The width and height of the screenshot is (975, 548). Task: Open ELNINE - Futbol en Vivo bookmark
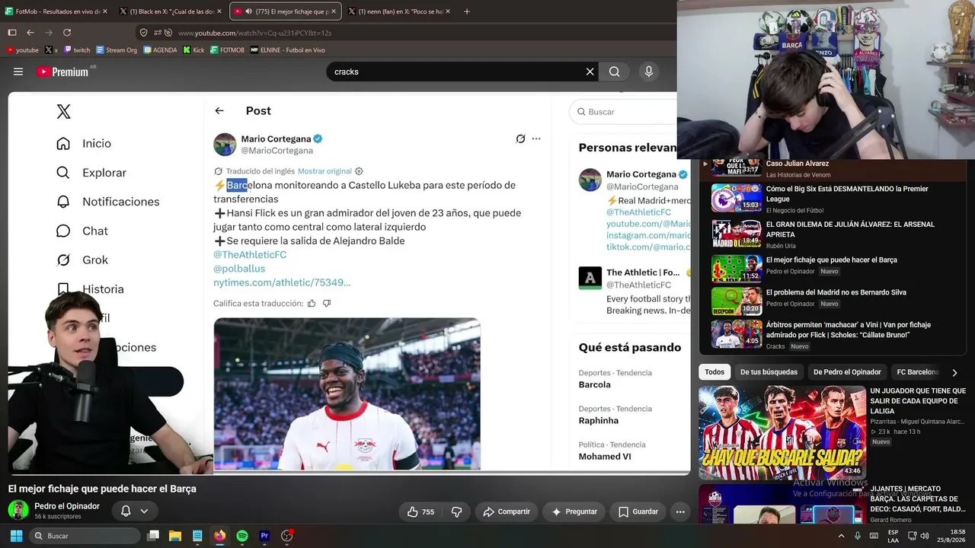(x=288, y=50)
